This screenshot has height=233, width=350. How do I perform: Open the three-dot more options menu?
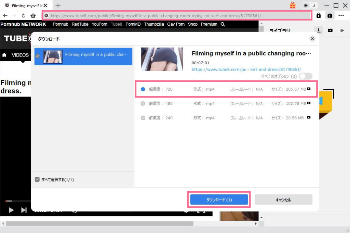pos(341,15)
